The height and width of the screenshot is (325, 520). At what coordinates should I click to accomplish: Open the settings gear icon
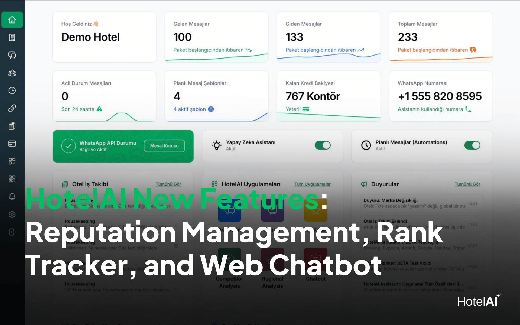coord(12,214)
